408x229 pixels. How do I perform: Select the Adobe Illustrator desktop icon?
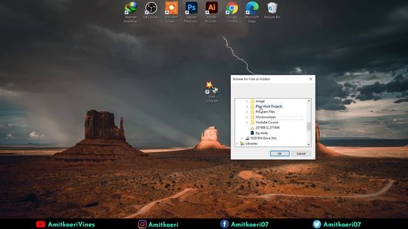pos(212,12)
